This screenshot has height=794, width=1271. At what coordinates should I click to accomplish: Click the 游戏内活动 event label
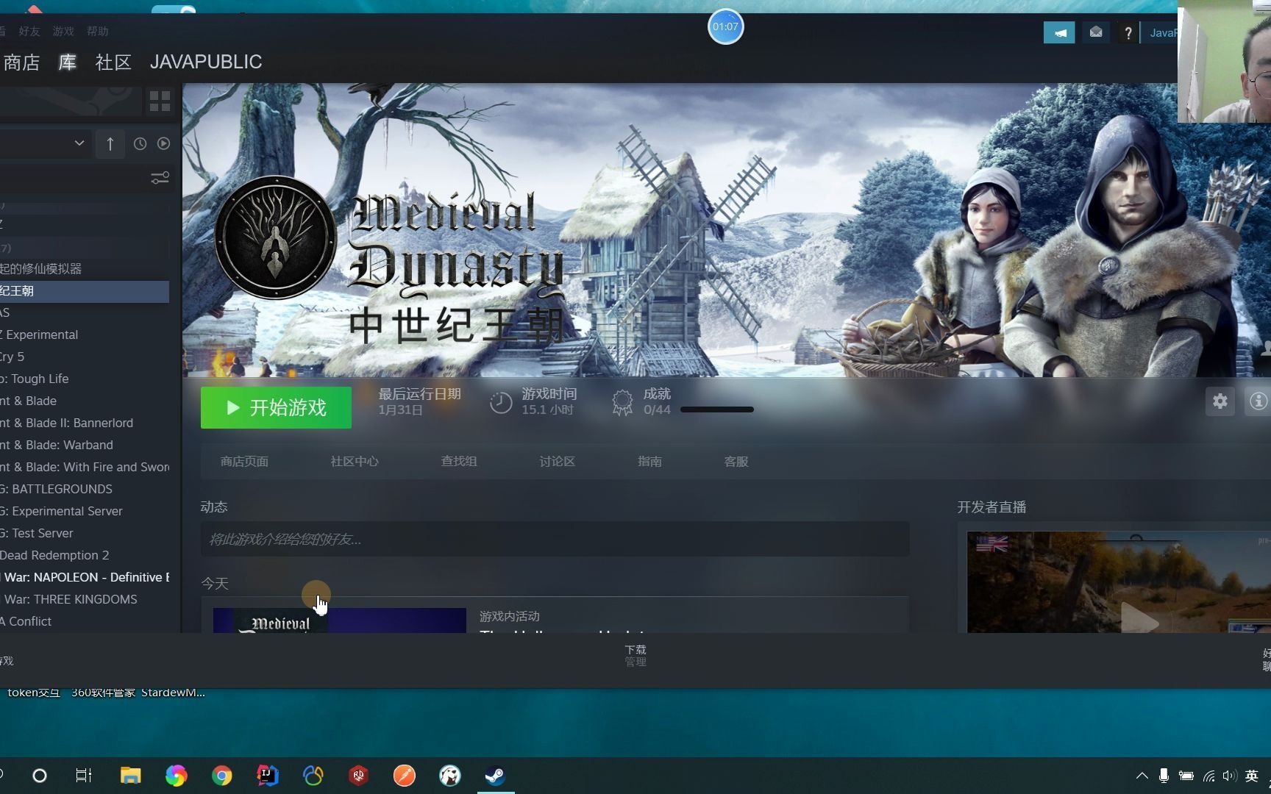[x=509, y=616]
